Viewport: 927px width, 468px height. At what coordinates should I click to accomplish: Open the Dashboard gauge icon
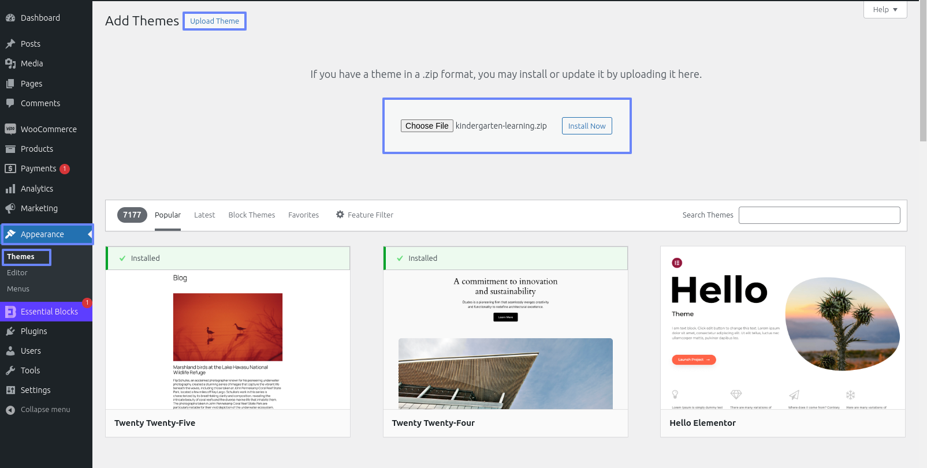[10, 18]
